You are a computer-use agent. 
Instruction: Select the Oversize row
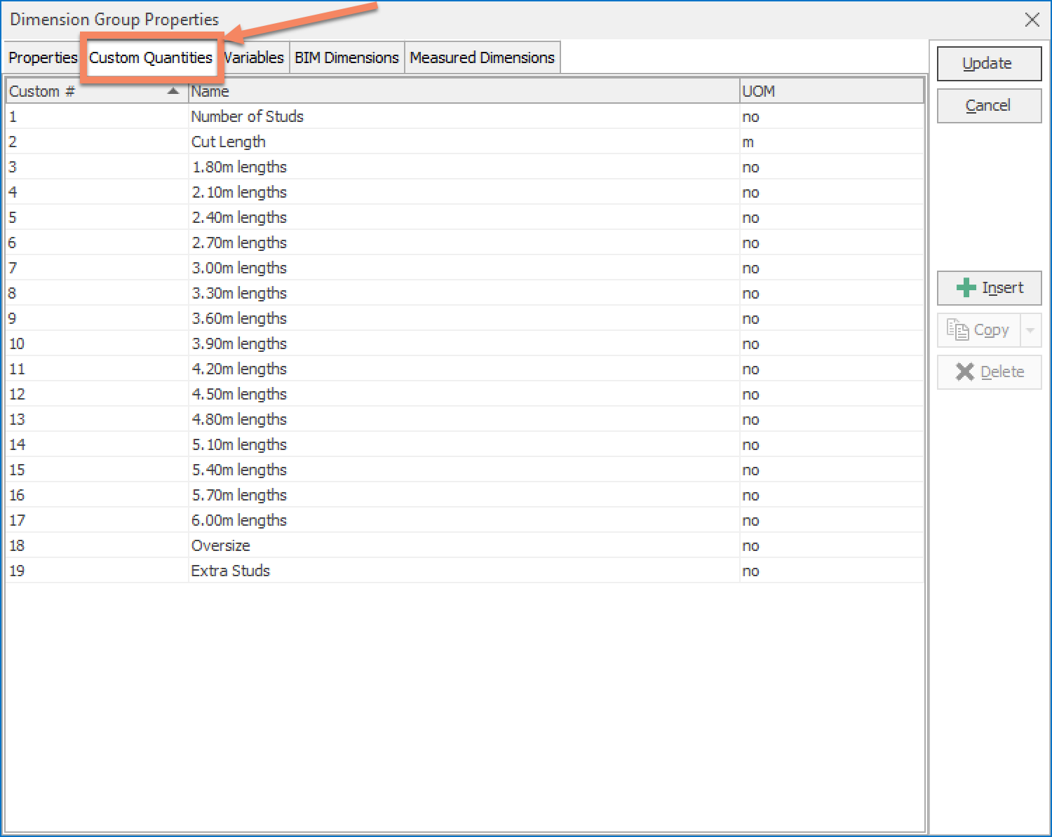[465, 545]
